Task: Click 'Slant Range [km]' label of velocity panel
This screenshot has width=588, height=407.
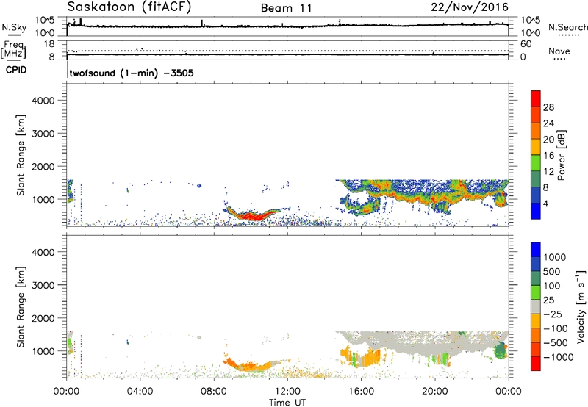Action: point(21,307)
